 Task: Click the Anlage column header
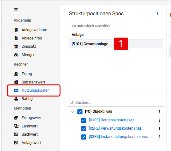point(77,35)
